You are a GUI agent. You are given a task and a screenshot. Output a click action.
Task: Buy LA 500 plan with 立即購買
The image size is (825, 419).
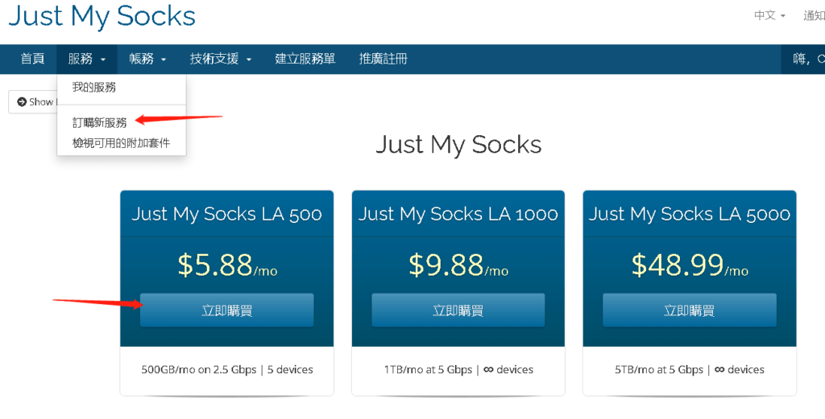pyautogui.click(x=226, y=310)
